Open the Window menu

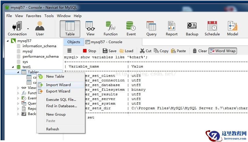pos(64,16)
